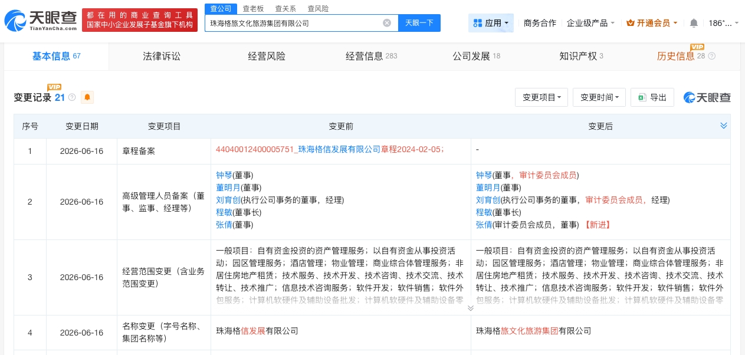Switch to the 经营风险 tab
The image size is (745, 355).
click(267, 56)
